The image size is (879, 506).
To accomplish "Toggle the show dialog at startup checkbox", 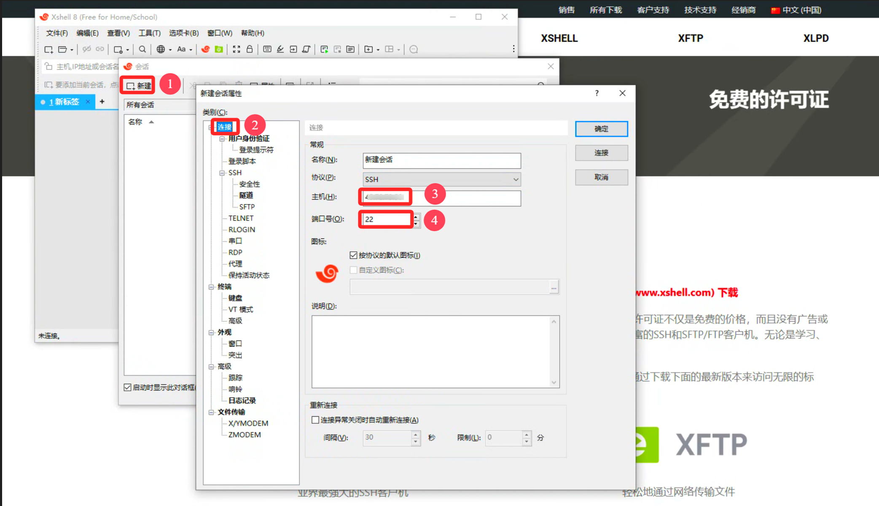I will [127, 387].
